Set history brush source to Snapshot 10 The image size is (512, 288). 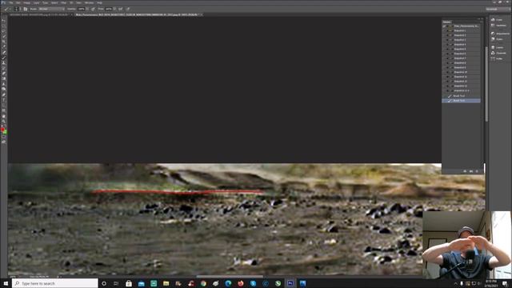click(x=444, y=72)
